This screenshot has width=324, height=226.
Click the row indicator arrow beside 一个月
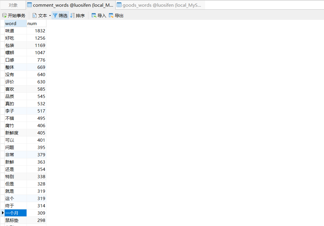[3, 213]
